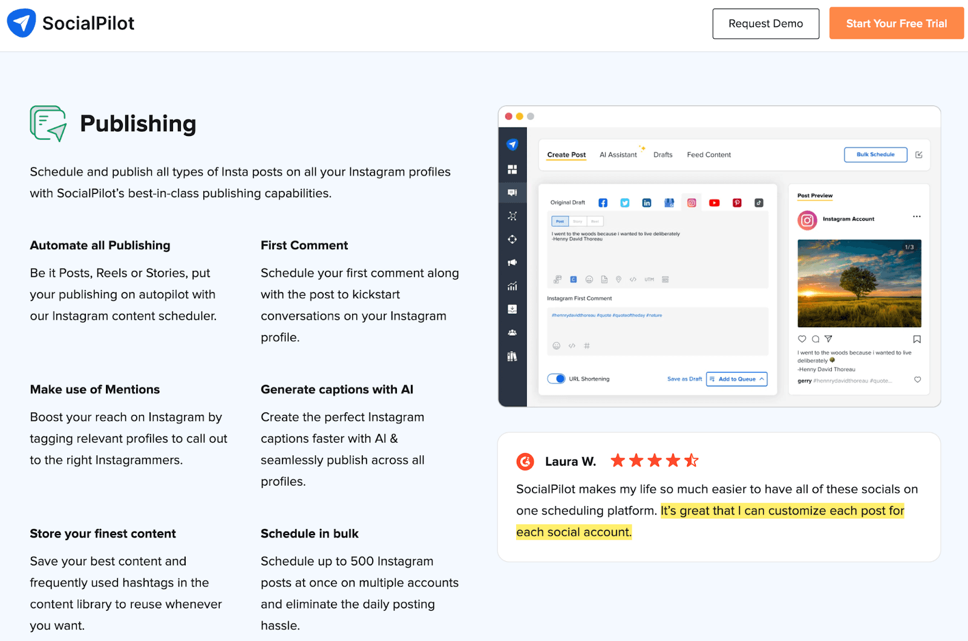Screen dimensions: 968x641
Task: Open the dashboard grid icon in sidebar
Action: 512,169
